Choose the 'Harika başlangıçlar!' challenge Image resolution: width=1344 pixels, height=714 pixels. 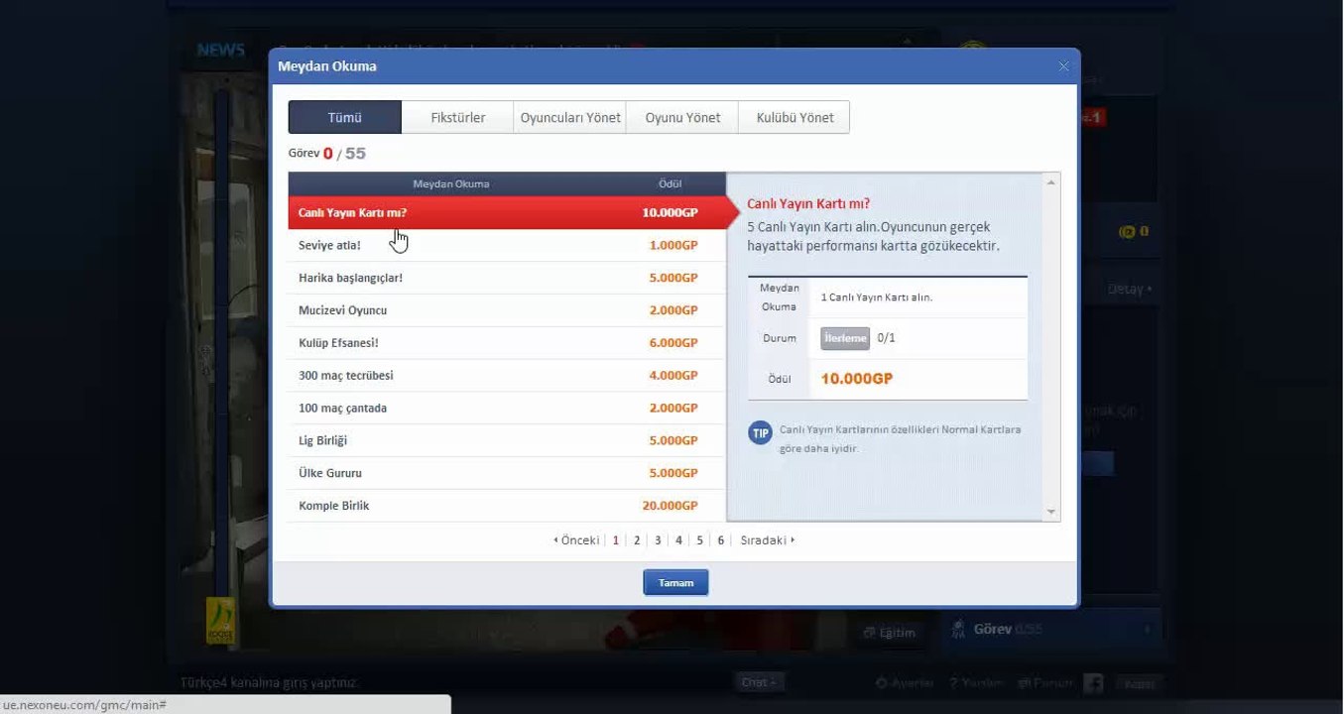[507, 278]
